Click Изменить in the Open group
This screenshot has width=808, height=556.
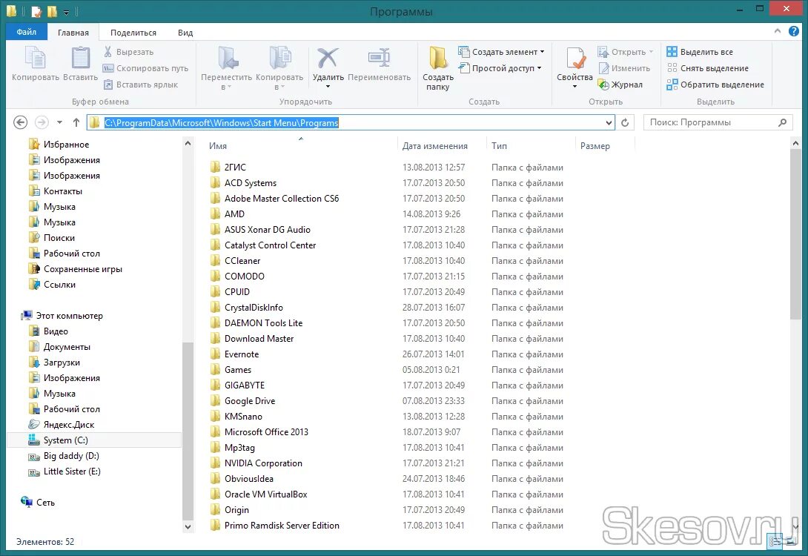coord(625,68)
